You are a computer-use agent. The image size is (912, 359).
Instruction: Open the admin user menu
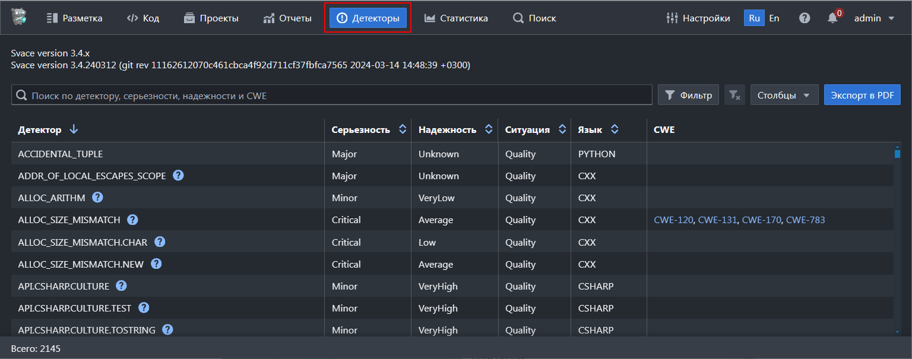coord(874,18)
